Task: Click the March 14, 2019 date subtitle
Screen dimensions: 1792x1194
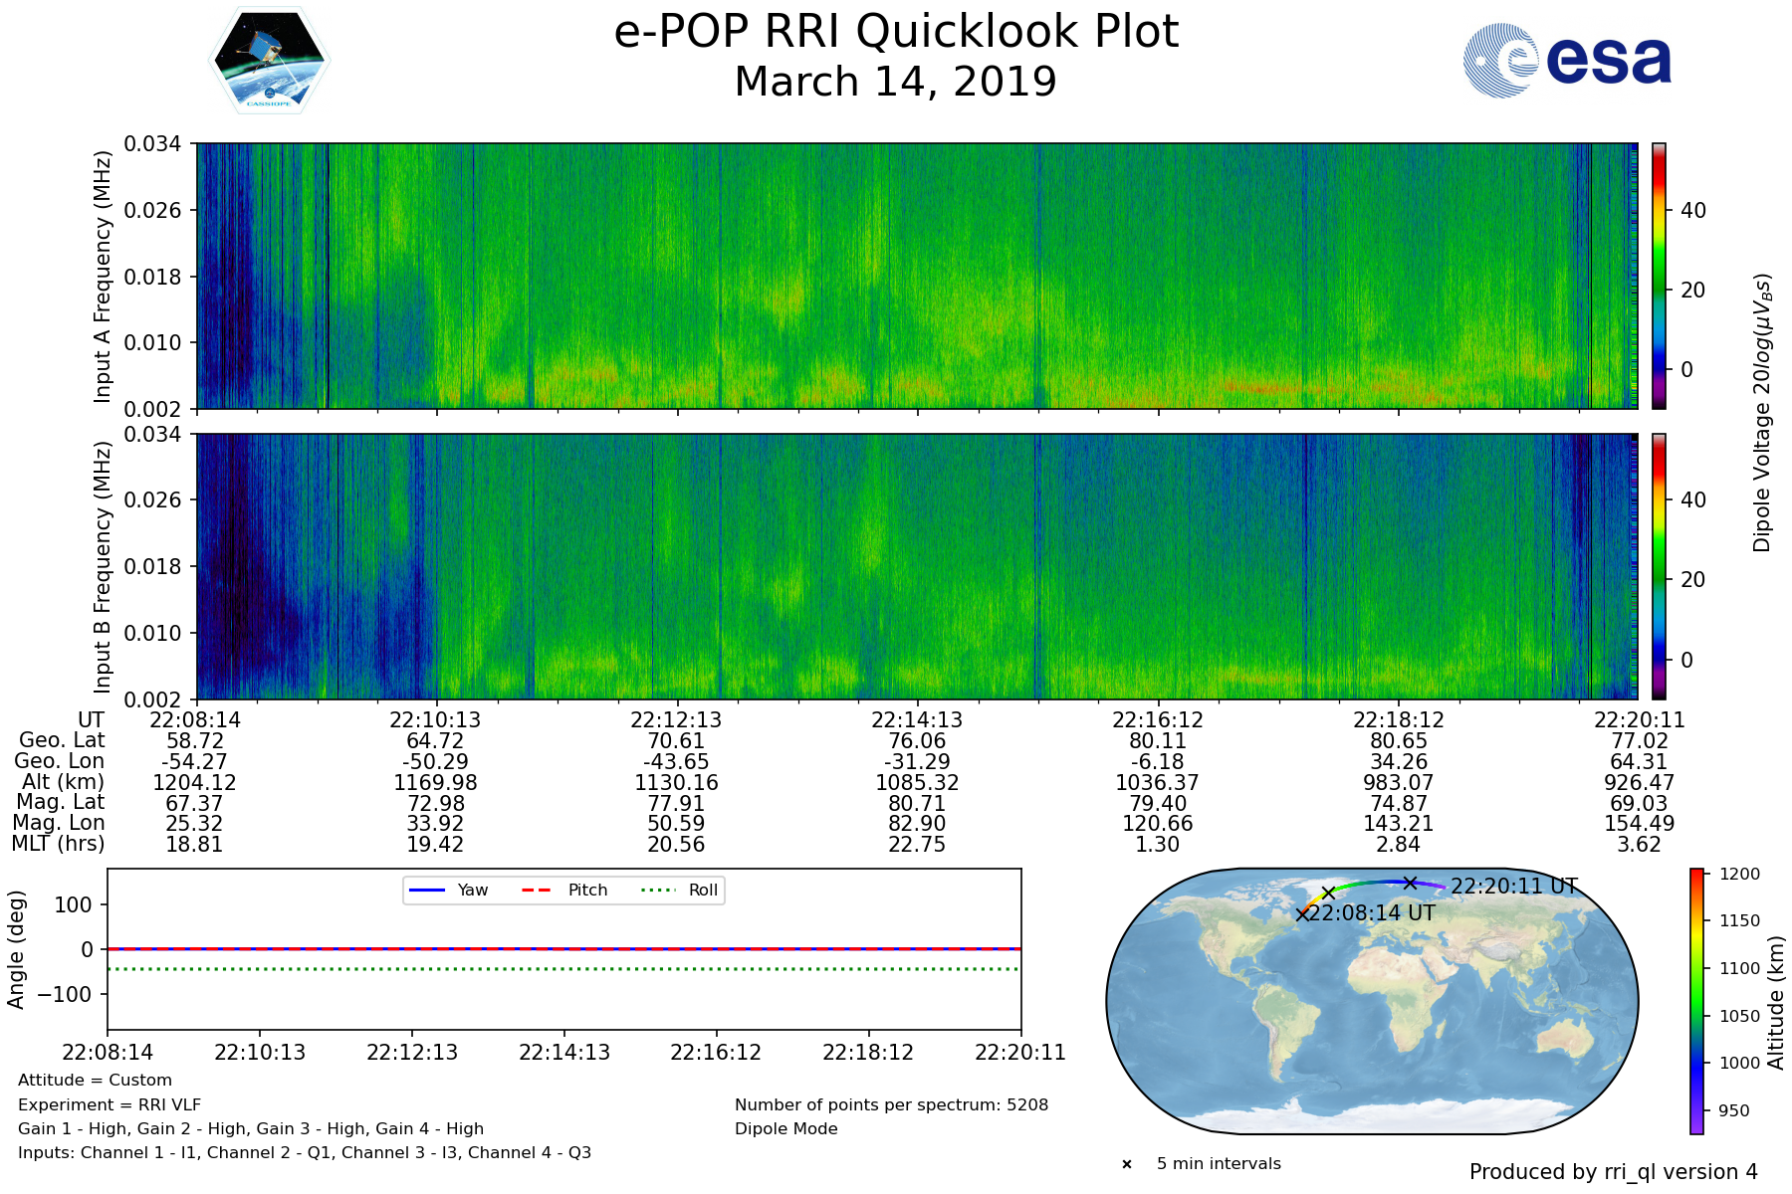Action: [896, 82]
